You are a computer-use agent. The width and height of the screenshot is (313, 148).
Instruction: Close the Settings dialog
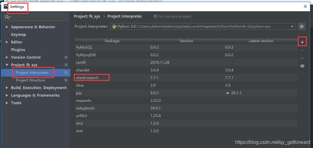pos(305,6)
